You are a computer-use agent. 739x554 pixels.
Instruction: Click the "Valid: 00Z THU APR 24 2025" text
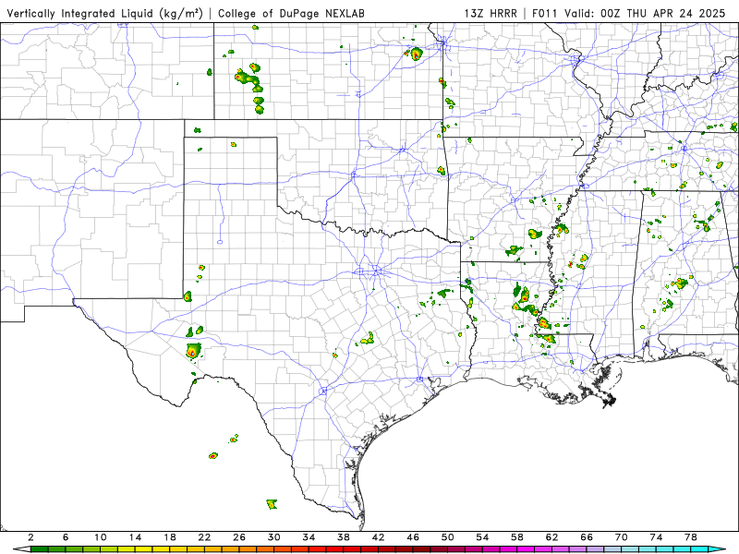[645, 14]
